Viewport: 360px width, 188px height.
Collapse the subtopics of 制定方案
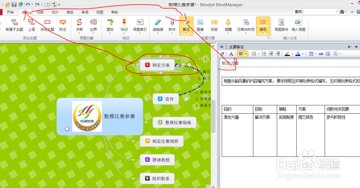click(x=189, y=65)
